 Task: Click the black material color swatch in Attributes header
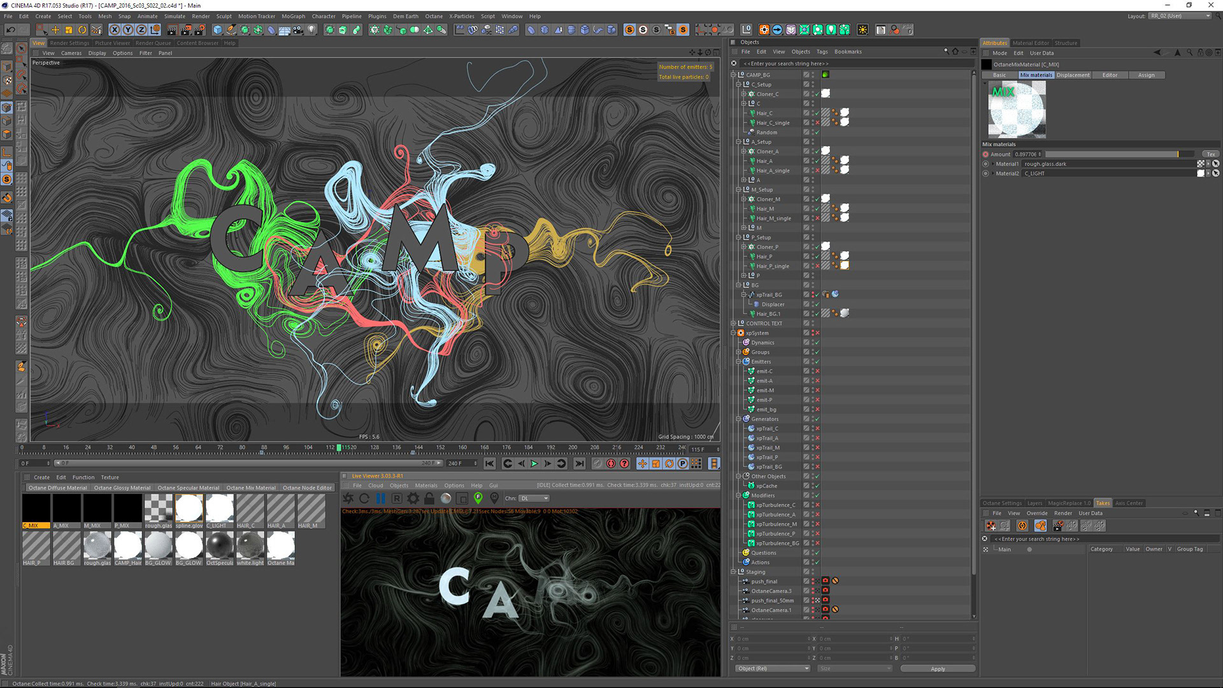[x=987, y=64]
